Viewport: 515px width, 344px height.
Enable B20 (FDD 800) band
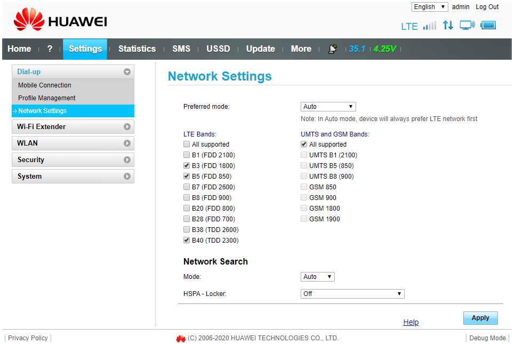(x=187, y=209)
